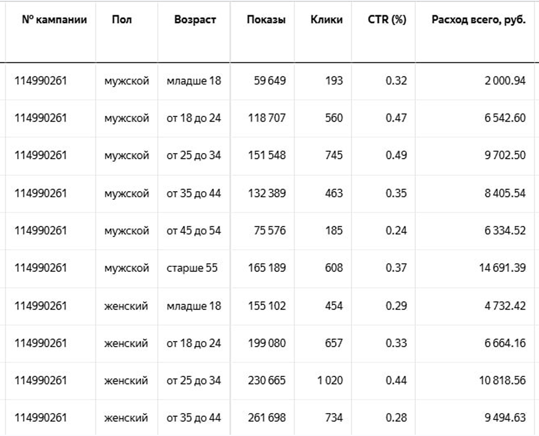Select the 14 691.39 expense cell
This screenshot has width=539, height=436.
click(502, 268)
